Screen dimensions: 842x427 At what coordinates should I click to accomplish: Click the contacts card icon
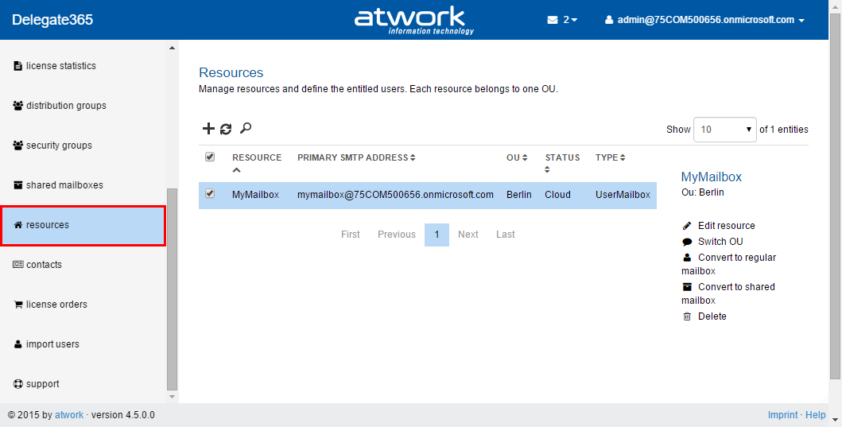pos(18,264)
